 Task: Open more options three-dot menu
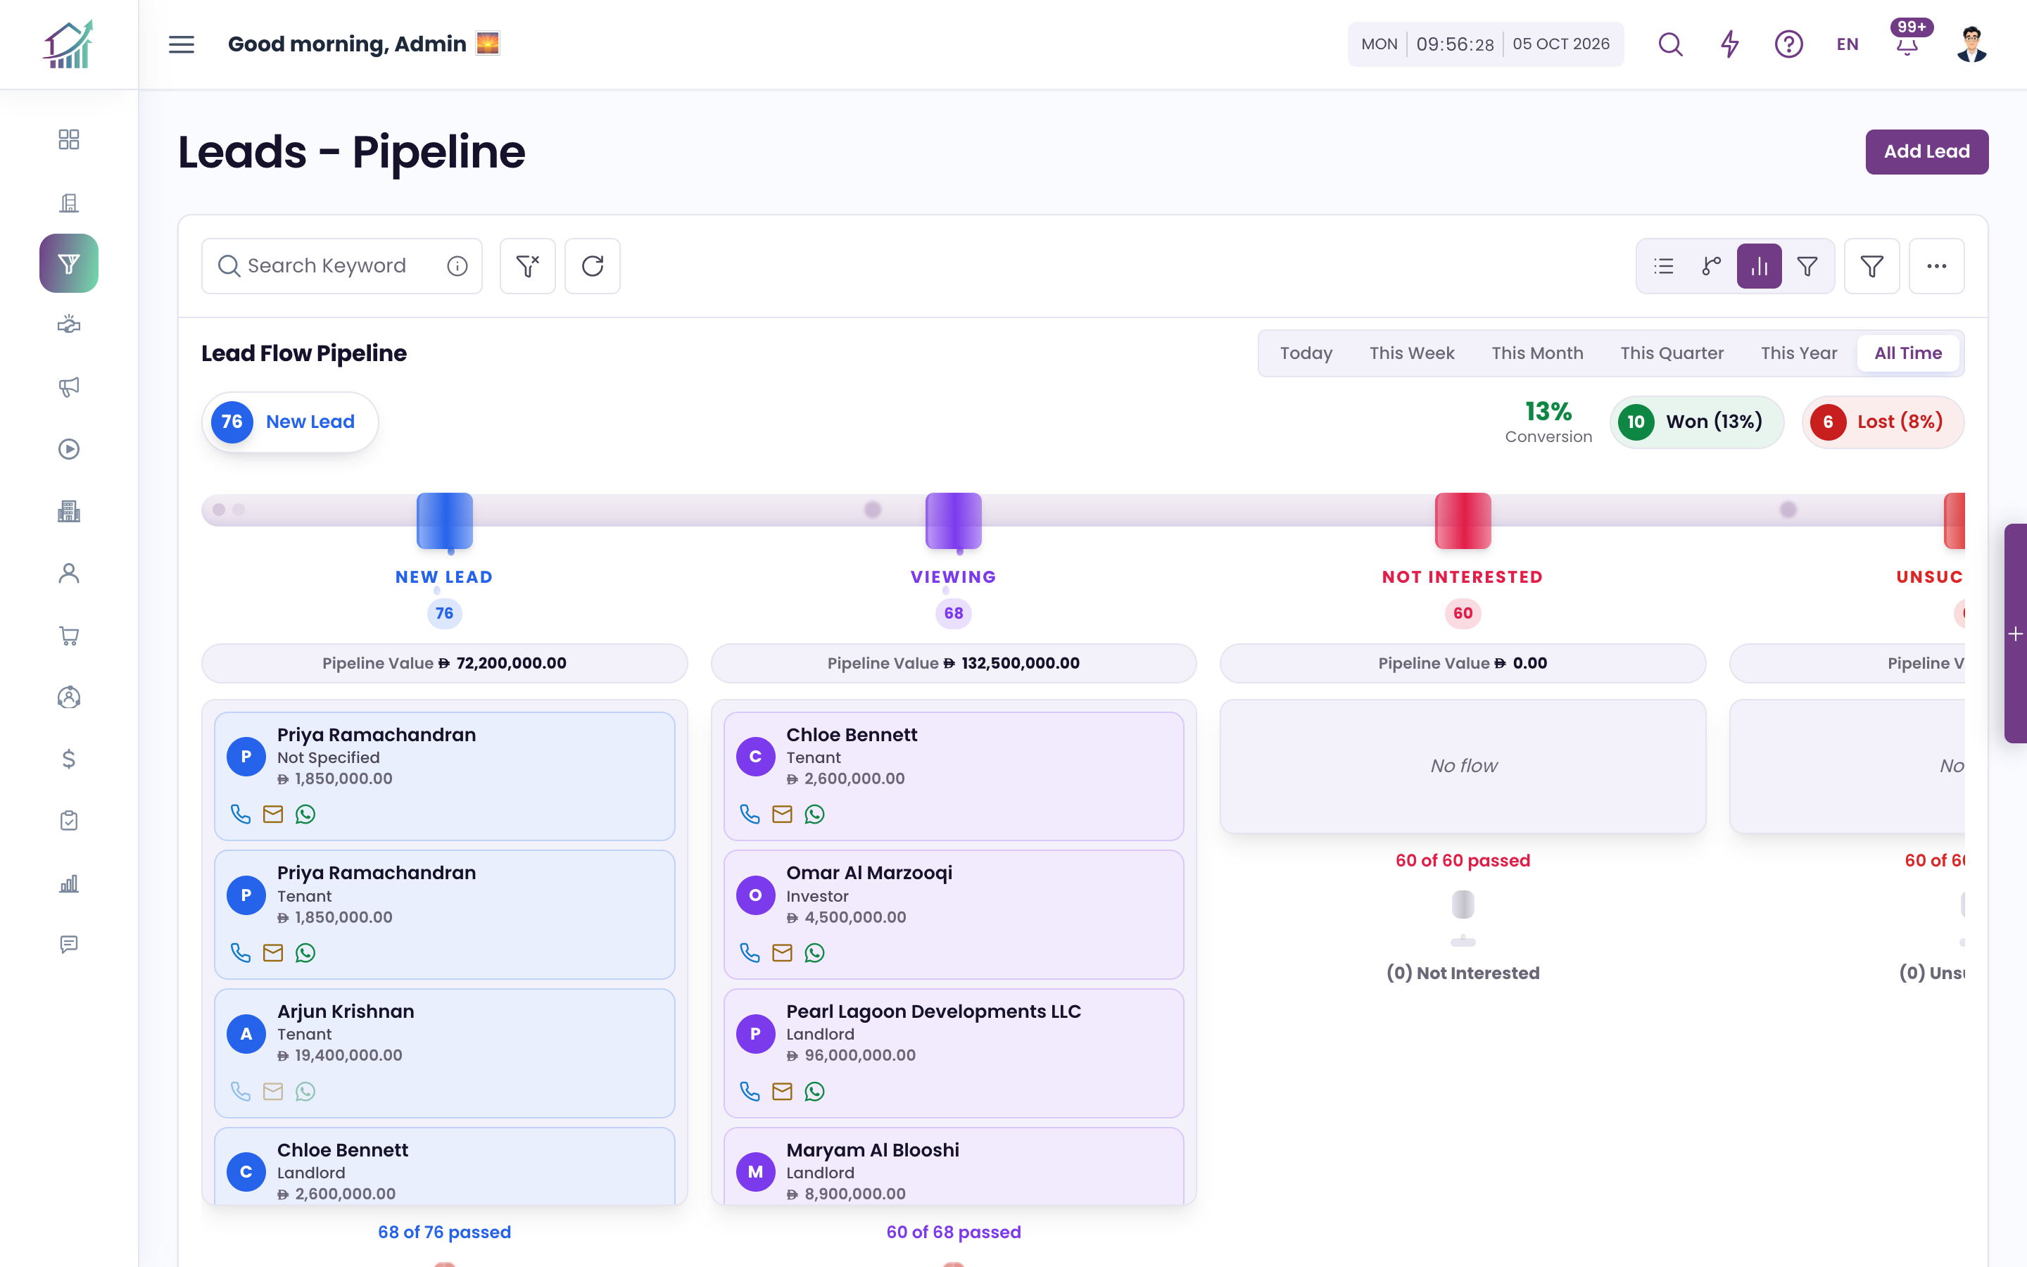tap(1936, 265)
